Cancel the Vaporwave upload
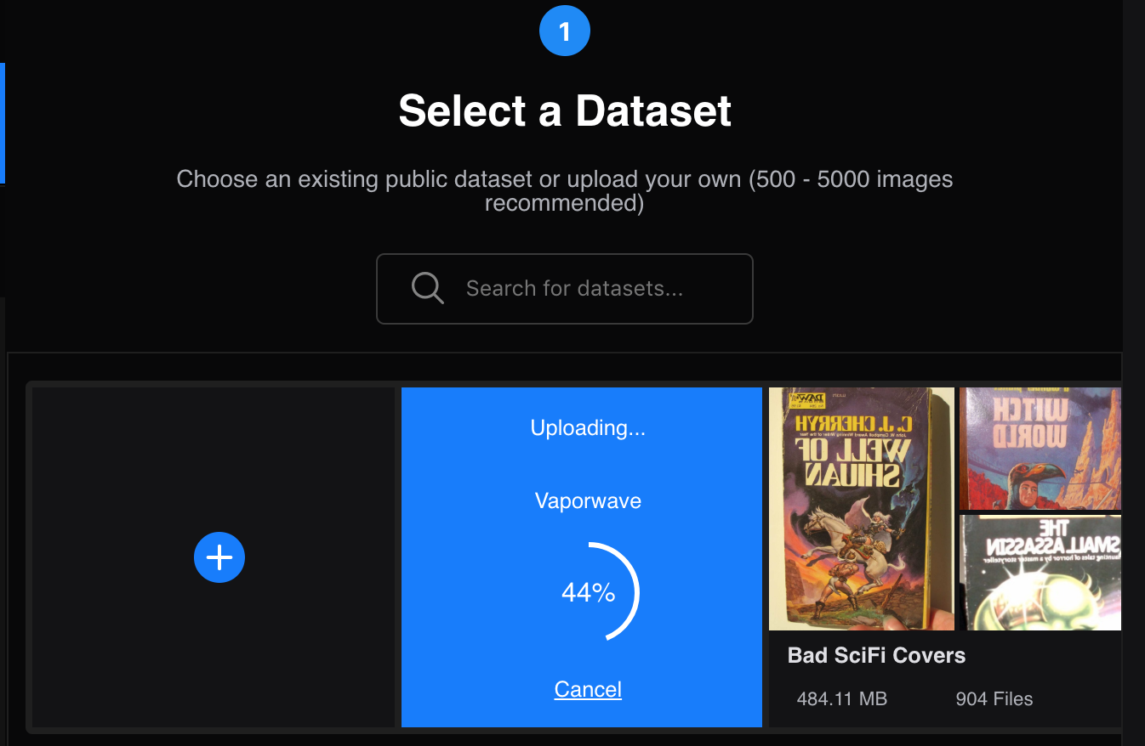The width and height of the screenshot is (1145, 746). point(588,689)
